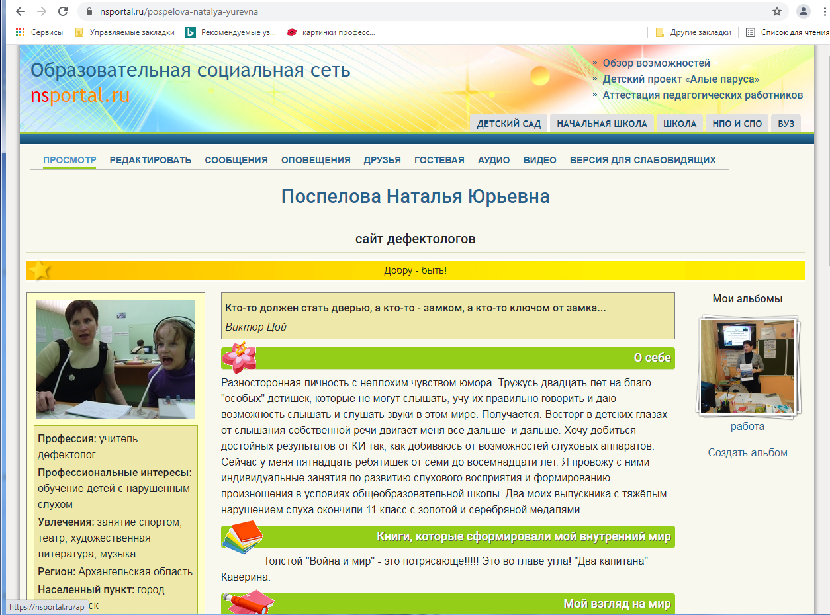Click the stacked books icon
This screenshot has height=615, width=830.
click(x=242, y=536)
